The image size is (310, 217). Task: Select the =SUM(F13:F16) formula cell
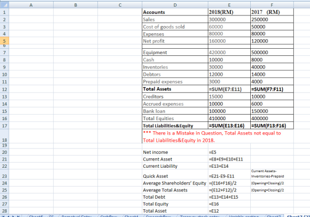[x=272, y=126]
